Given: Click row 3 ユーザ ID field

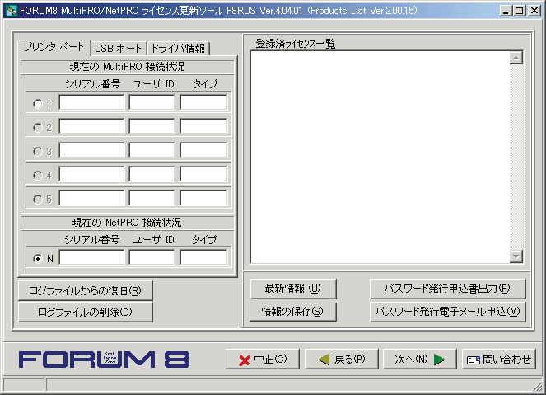Looking at the screenshot, I should click(152, 150).
